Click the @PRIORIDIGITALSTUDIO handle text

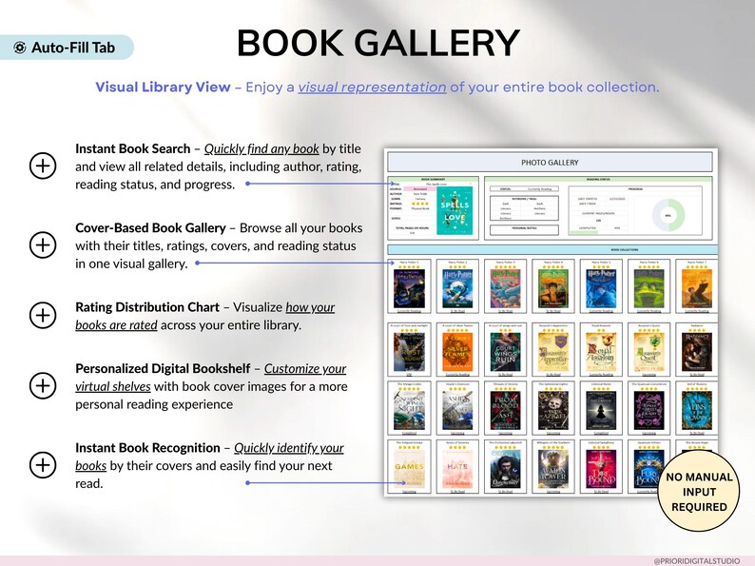(697, 561)
